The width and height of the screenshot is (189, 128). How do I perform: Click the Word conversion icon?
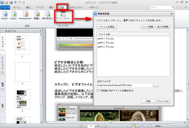coord(5,14)
